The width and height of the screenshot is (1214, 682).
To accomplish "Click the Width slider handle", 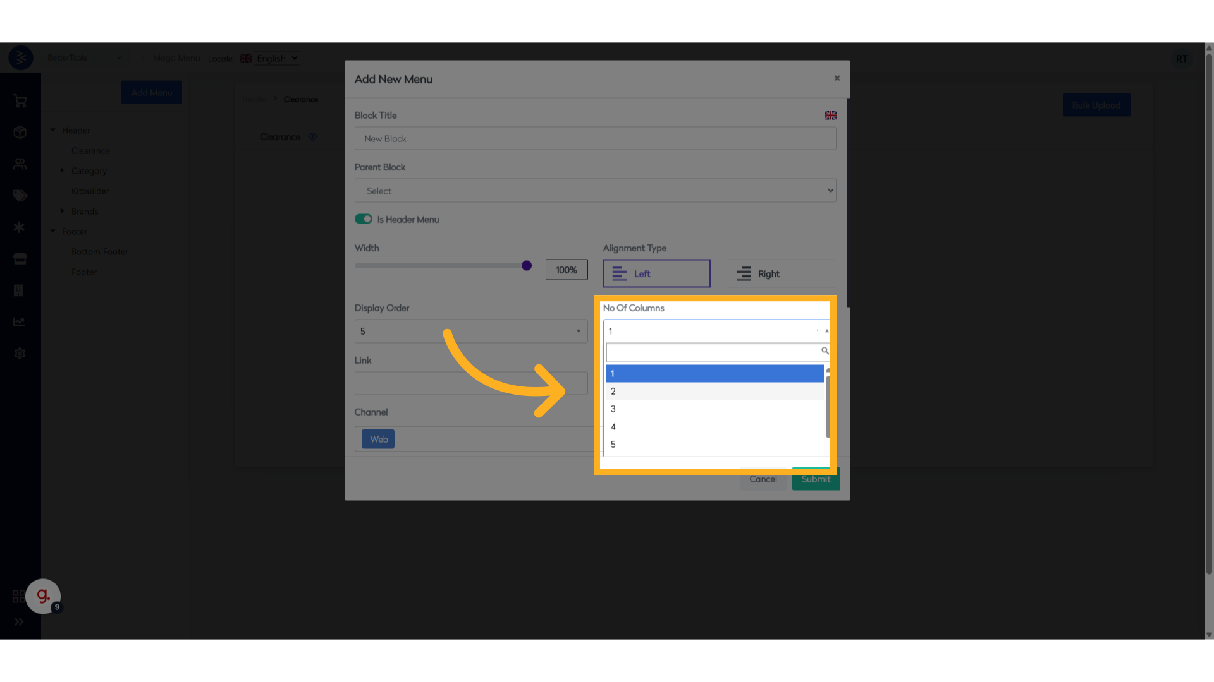I will (527, 266).
